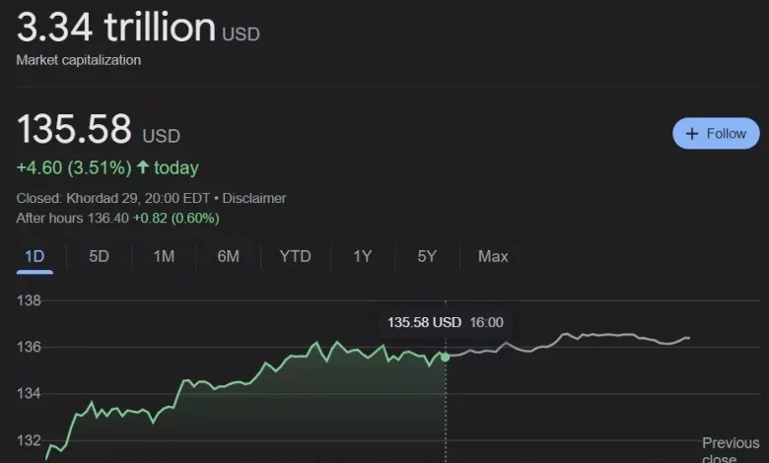769x463 pixels.
Task: Click the grey after-hours line on chart
Action: tap(592, 336)
